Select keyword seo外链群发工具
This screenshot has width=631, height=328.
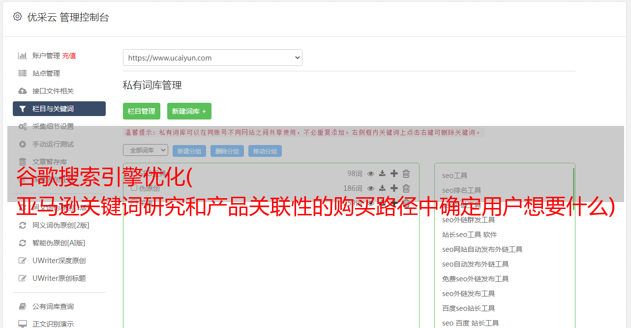click(469, 220)
